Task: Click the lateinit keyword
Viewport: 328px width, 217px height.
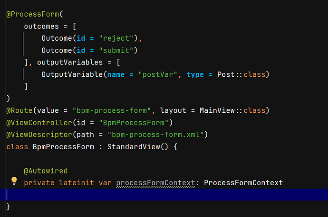Action: tap(77, 183)
